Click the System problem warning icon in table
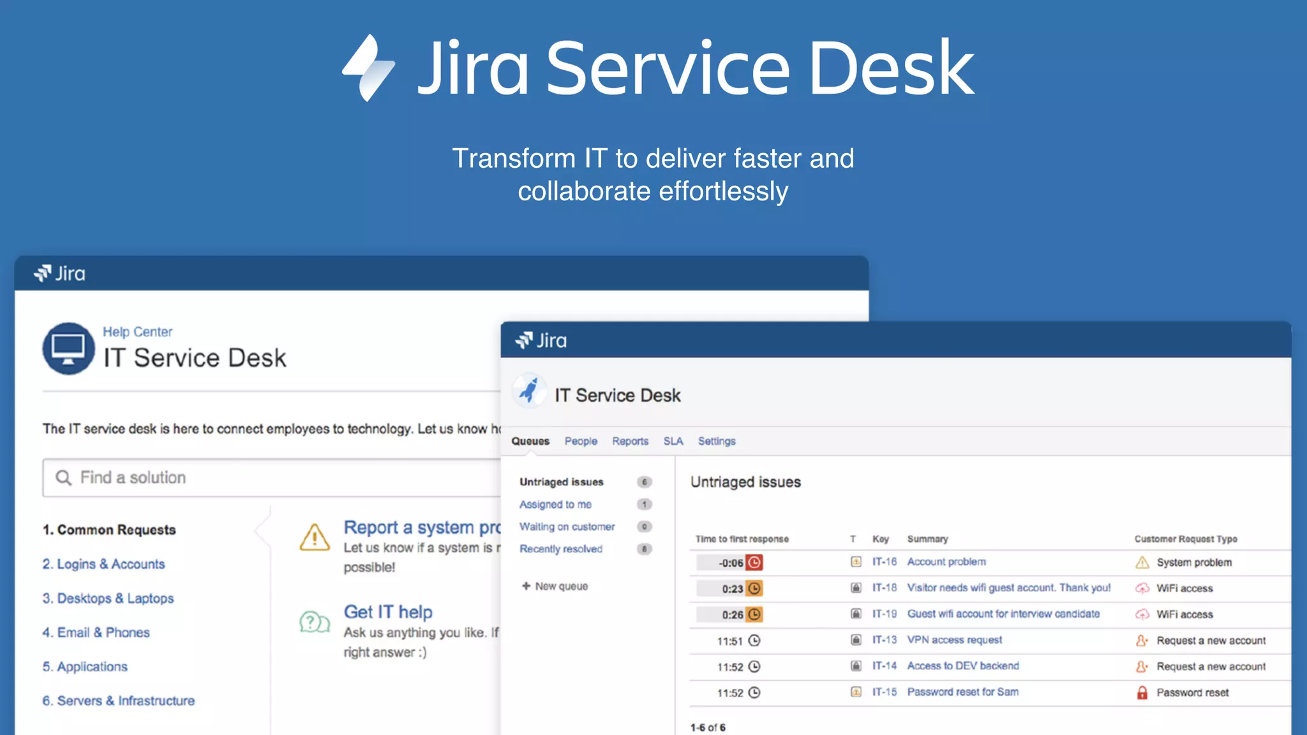Viewport: 1307px width, 735px height. 1142,563
